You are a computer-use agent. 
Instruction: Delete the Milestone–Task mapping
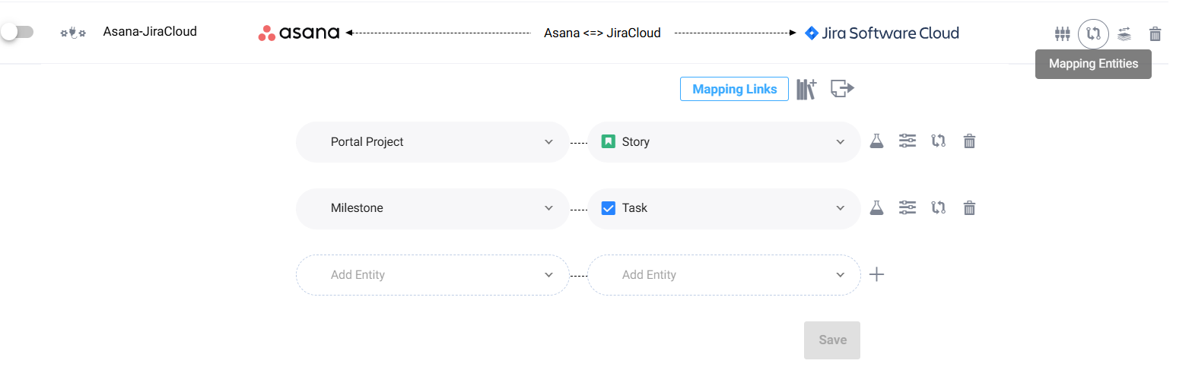[x=969, y=207]
